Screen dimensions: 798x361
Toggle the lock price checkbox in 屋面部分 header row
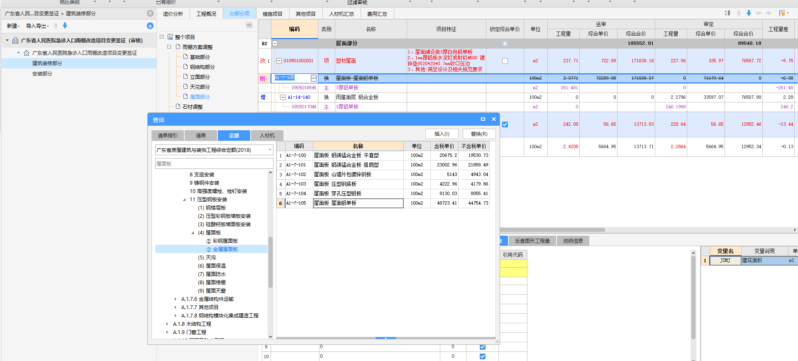[x=505, y=44]
